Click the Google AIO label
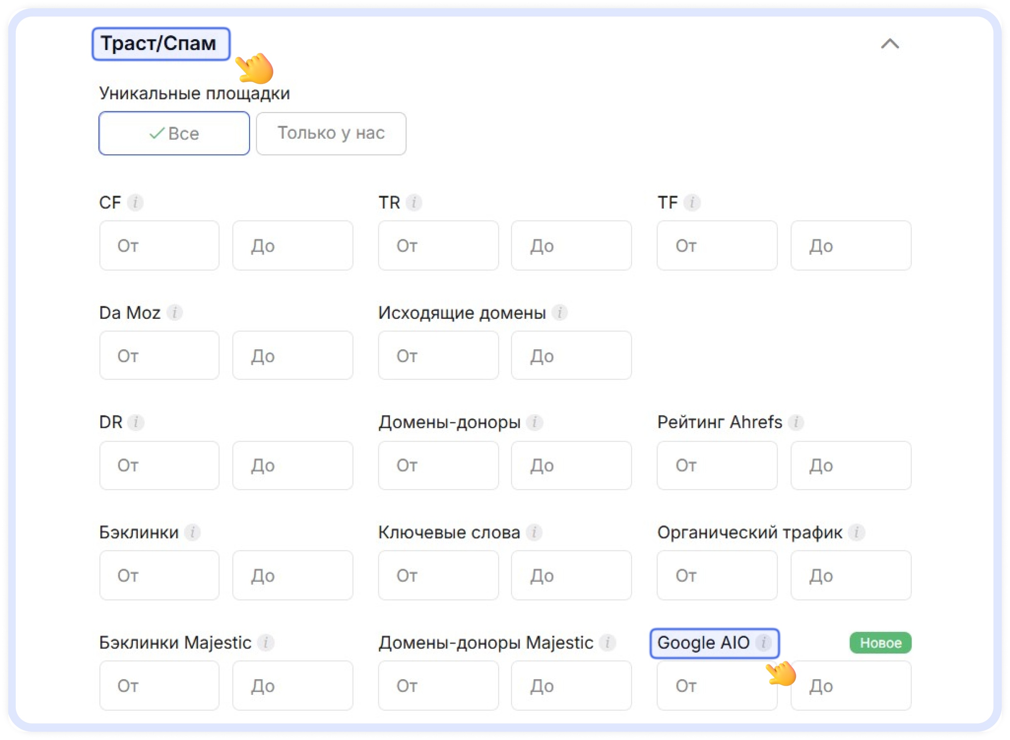Image resolution: width=1010 pixels, height=740 pixels. 703,643
